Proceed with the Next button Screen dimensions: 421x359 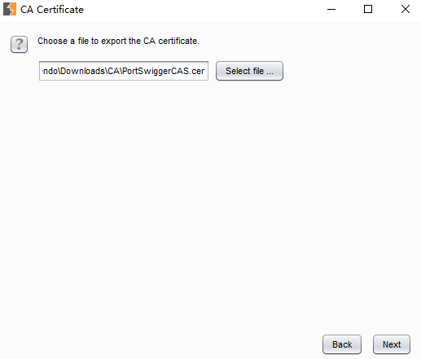(392, 344)
